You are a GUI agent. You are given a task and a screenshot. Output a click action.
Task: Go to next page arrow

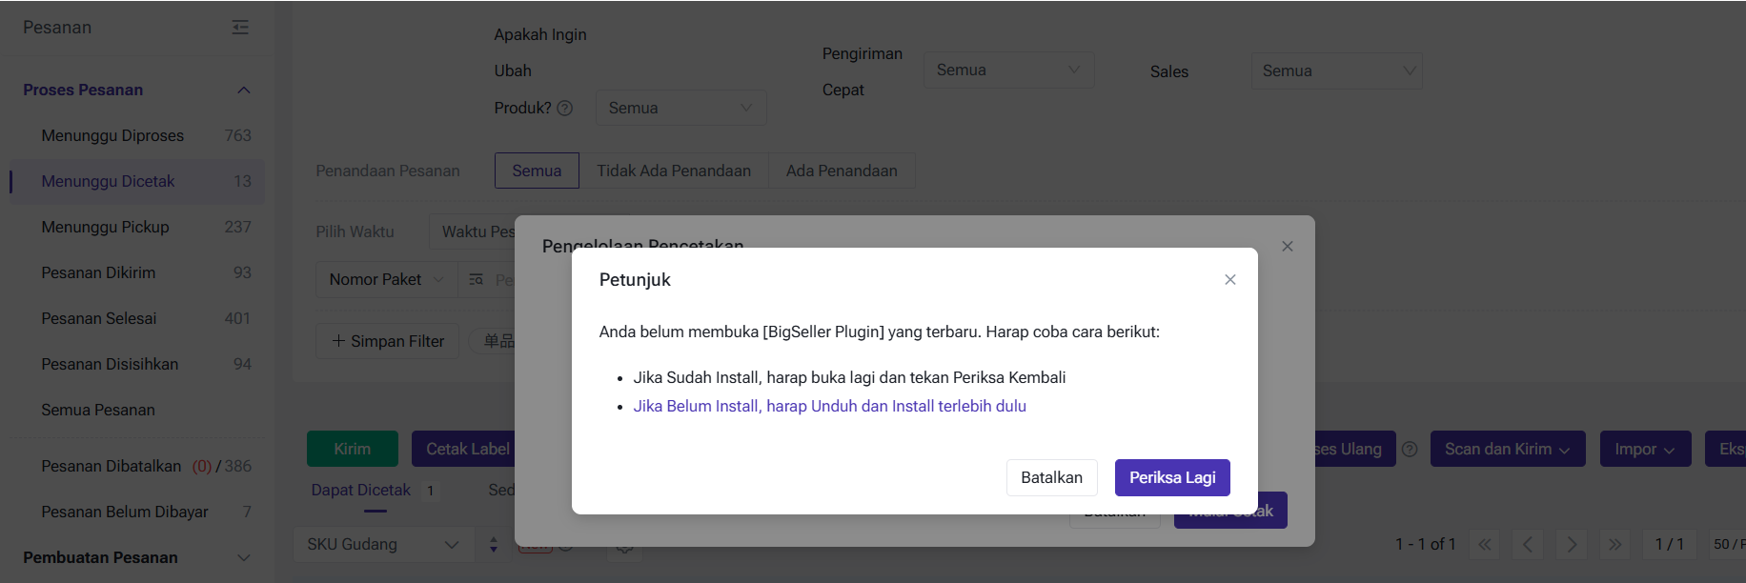(x=1571, y=544)
